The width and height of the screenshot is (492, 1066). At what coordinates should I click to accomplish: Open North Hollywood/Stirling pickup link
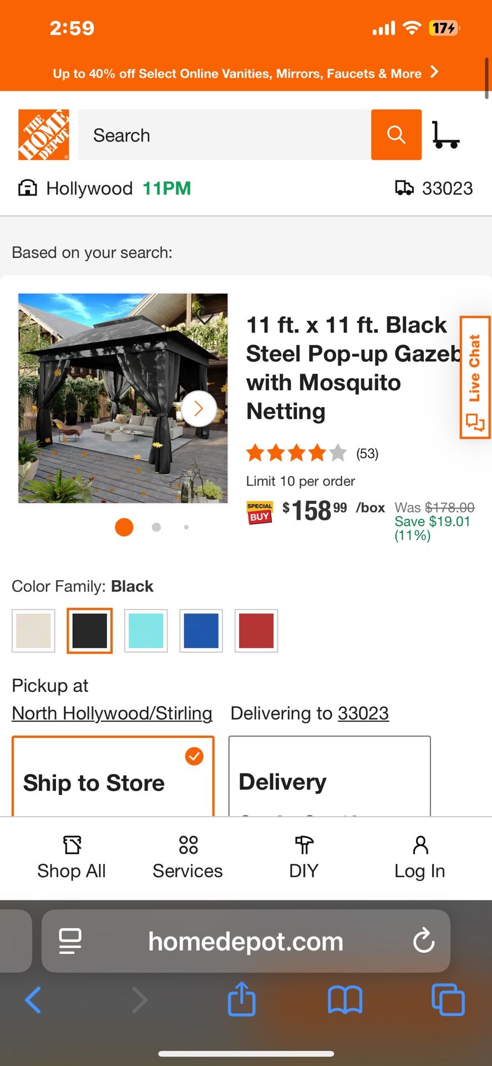pos(112,713)
